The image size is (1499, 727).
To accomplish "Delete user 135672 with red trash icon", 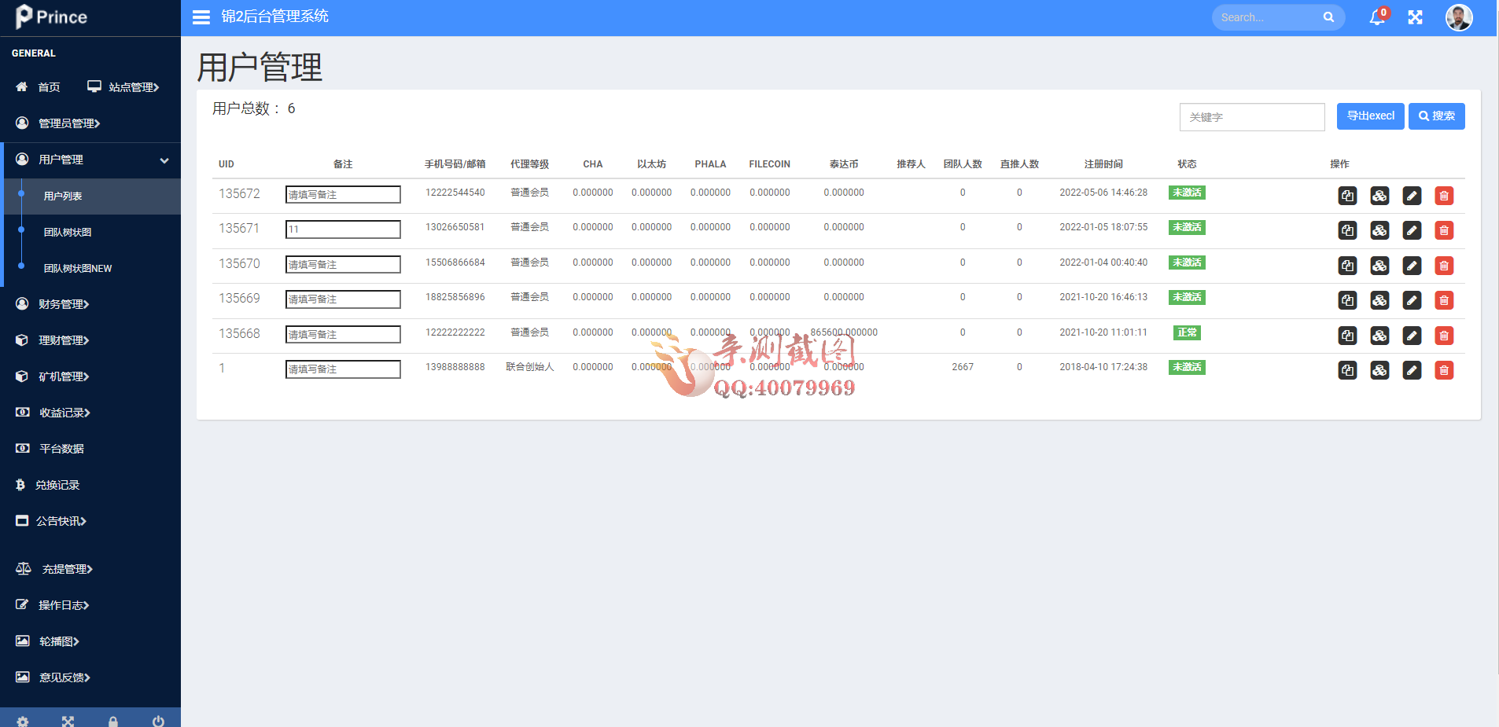I will [x=1443, y=196].
